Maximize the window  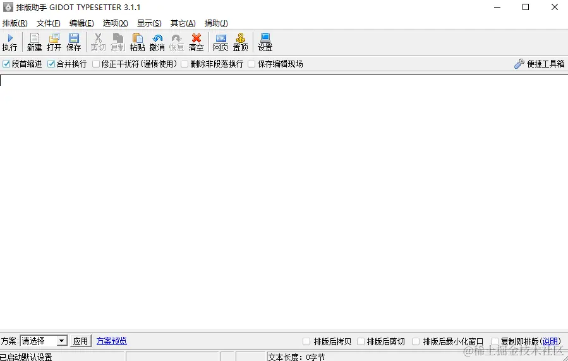(x=526, y=7)
